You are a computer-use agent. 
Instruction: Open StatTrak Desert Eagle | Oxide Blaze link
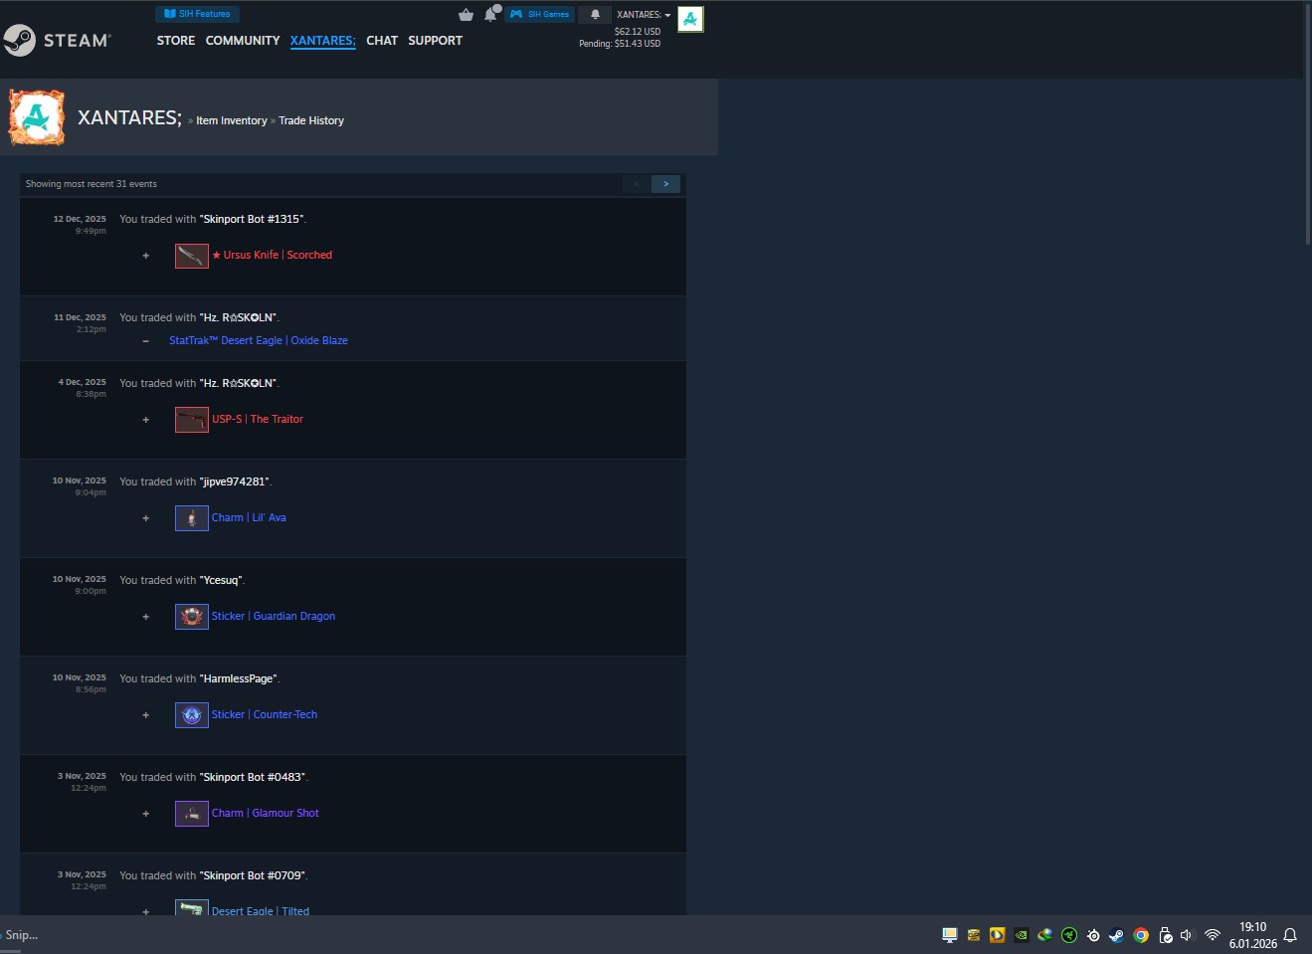click(x=259, y=340)
